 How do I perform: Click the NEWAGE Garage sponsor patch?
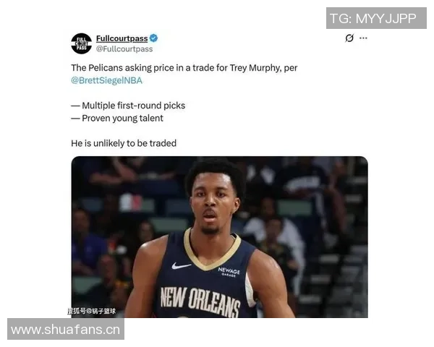coord(229,272)
